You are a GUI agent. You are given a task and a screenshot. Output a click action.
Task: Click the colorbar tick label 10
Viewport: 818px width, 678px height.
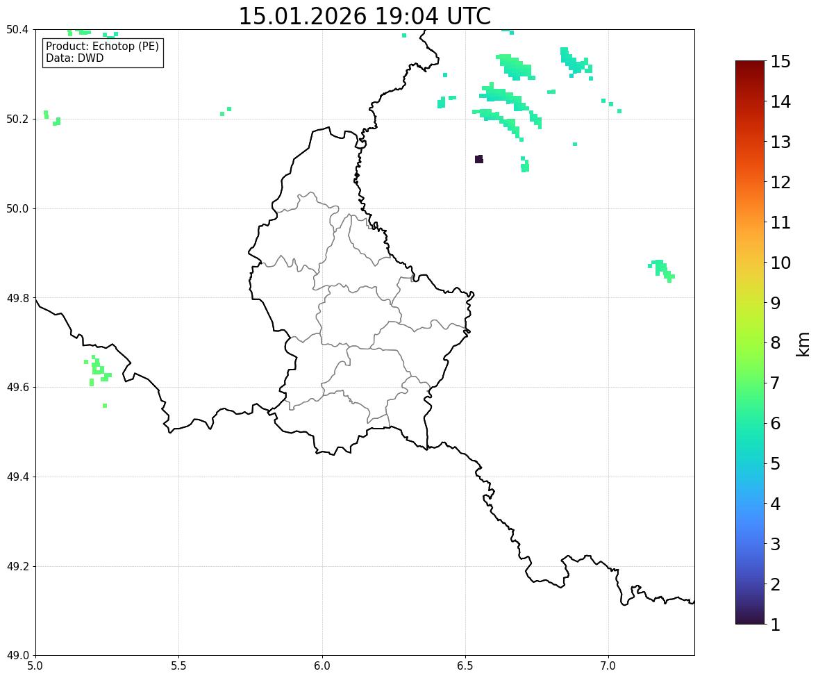tap(781, 262)
